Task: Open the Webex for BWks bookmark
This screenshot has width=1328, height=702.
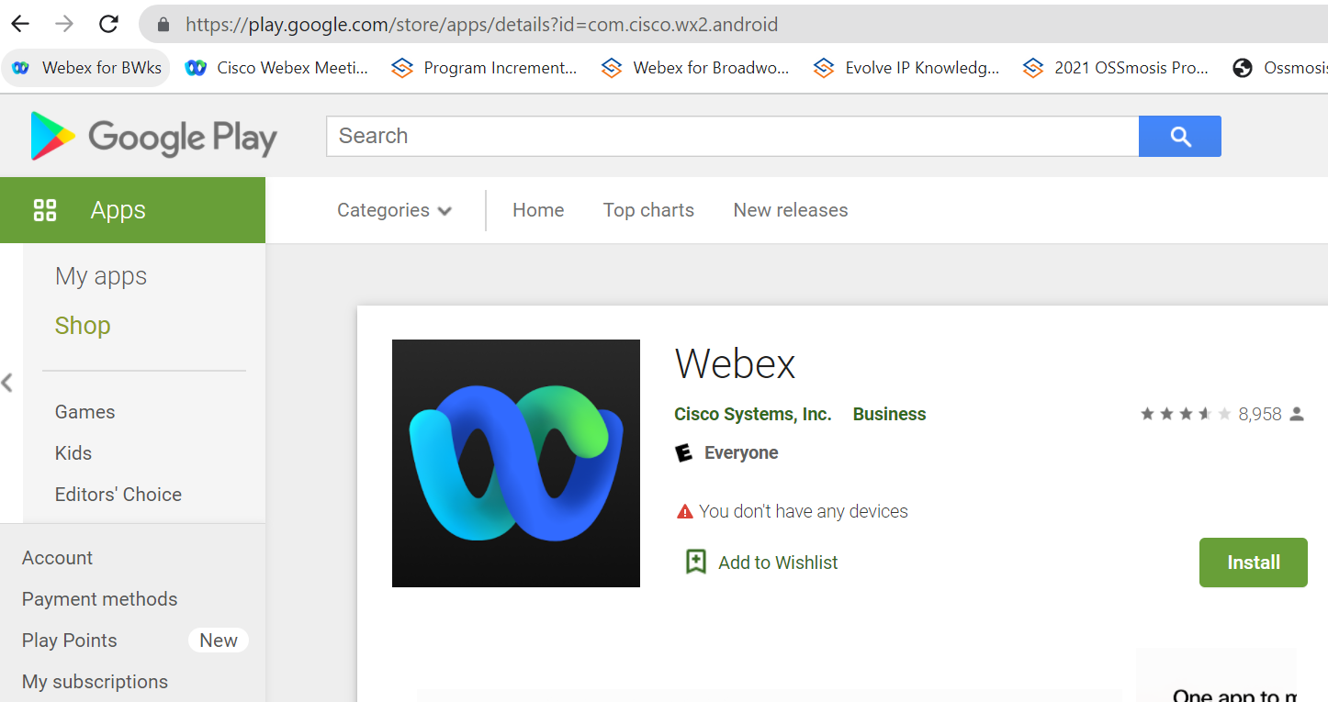Action: 86,68
